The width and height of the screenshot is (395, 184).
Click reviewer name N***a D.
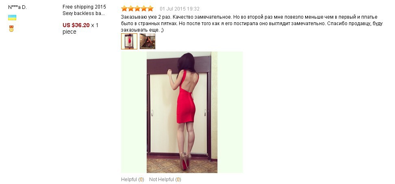coord(17,7)
